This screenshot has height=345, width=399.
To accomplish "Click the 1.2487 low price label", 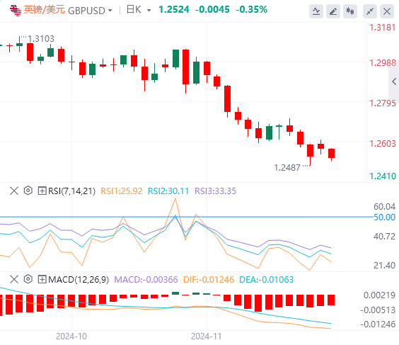I will pyautogui.click(x=287, y=168).
